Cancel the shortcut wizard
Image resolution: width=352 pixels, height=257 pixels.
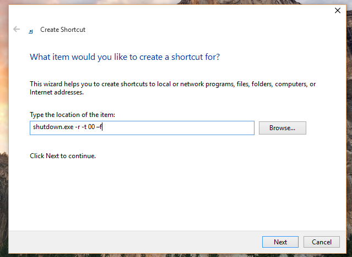(x=321, y=242)
